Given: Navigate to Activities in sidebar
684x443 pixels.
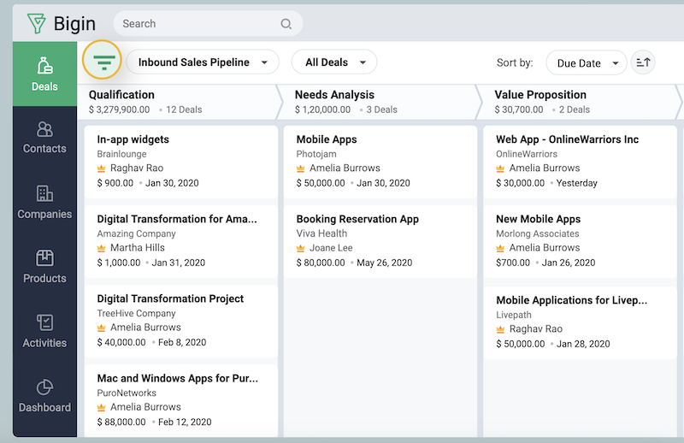Looking at the screenshot, I should pyautogui.click(x=44, y=331).
